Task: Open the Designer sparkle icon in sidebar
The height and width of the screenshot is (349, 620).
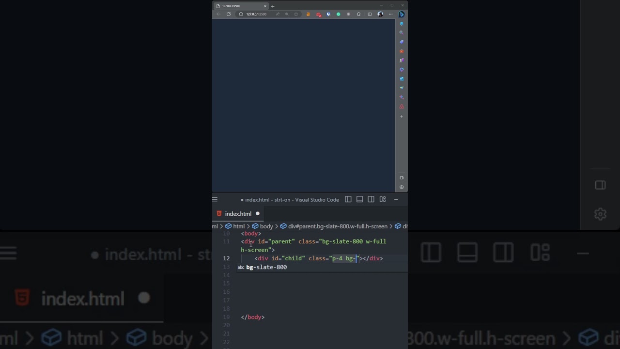Action: (401, 97)
